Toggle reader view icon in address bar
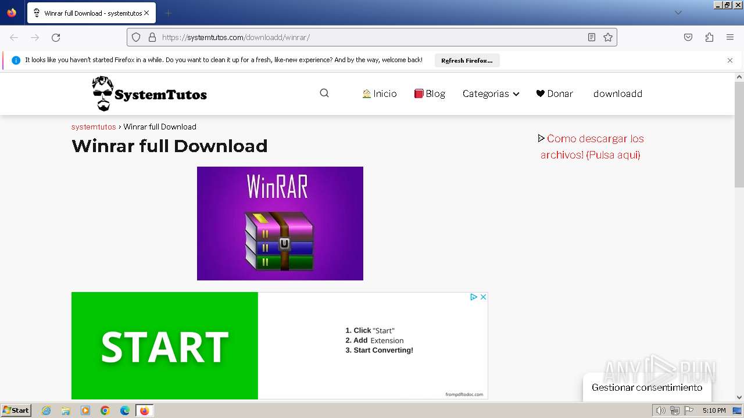This screenshot has width=744, height=418. pos(592,37)
